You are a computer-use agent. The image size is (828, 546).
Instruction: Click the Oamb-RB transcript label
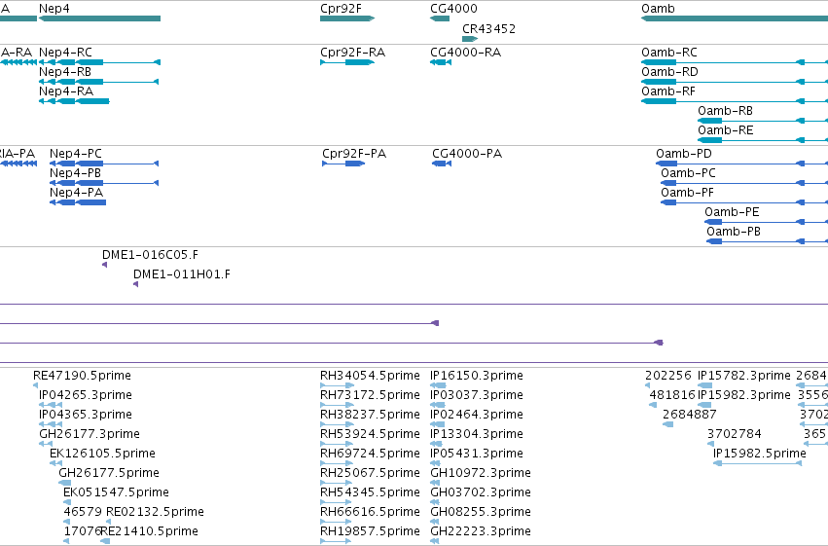click(725, 111)
